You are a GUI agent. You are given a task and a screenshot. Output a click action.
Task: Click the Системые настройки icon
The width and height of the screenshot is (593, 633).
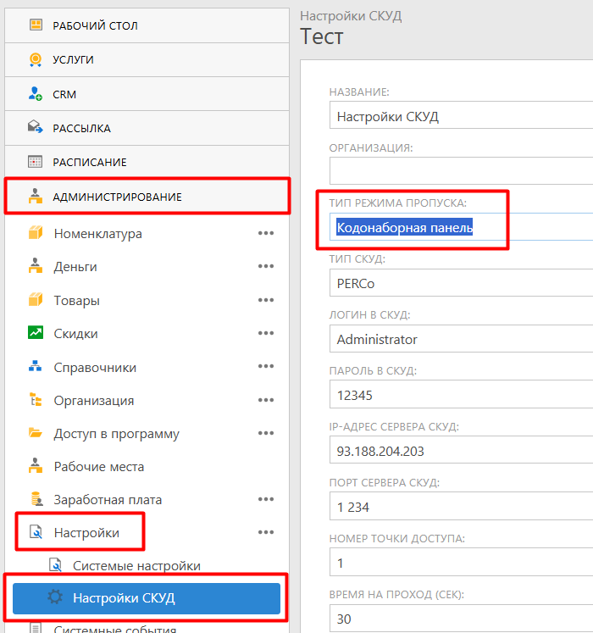pos(55,565)
